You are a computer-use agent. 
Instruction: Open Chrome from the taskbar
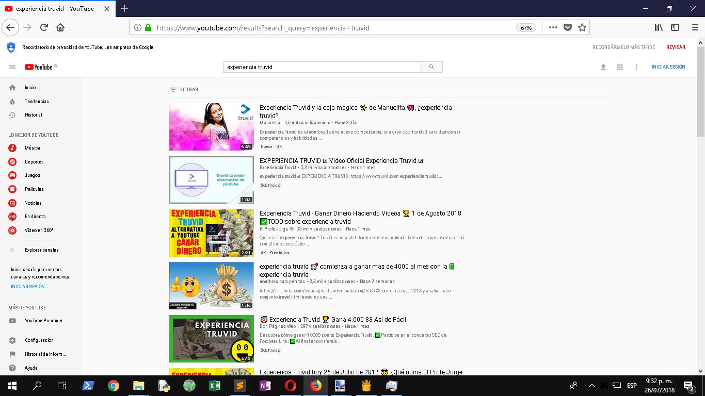[x=114, y=386]
